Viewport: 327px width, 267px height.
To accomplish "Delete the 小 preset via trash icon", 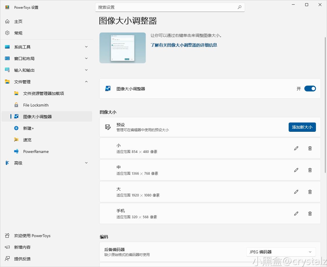I will pyautogui.click(x=310, y=148).
